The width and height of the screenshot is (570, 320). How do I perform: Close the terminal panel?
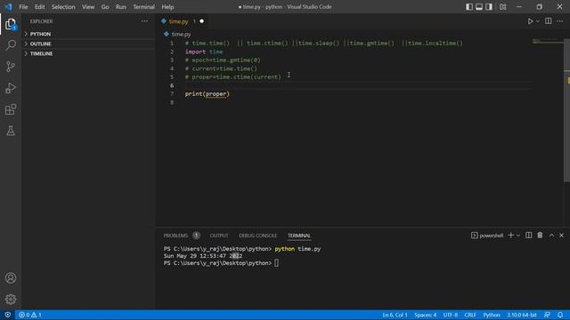click(x=562, y=236)
